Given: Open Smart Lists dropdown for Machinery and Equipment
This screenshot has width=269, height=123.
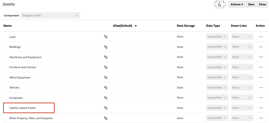Looking at the screenshot, I should click(x=242, y=57).
